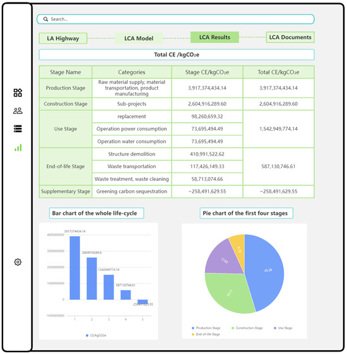Toggle Production Stage legend entry in pie chart
This screenshot has height=354, width=347.
206,328
